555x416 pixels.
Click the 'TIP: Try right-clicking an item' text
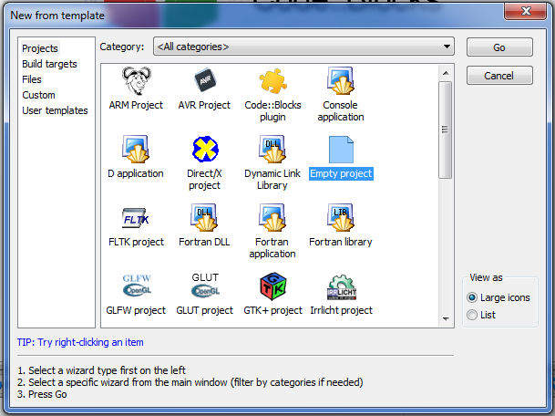tap(80, 342)
